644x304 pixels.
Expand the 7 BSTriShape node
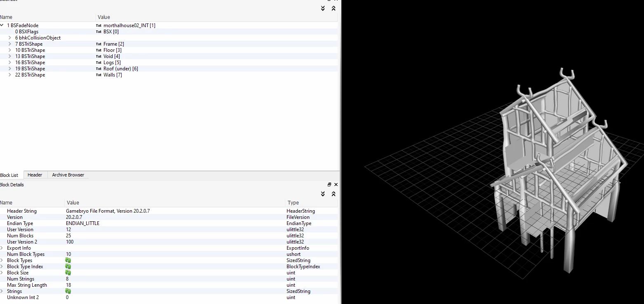tap(10, 44)
